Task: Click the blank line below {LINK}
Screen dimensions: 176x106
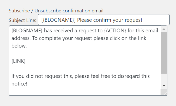Action: tap(85, 69)
